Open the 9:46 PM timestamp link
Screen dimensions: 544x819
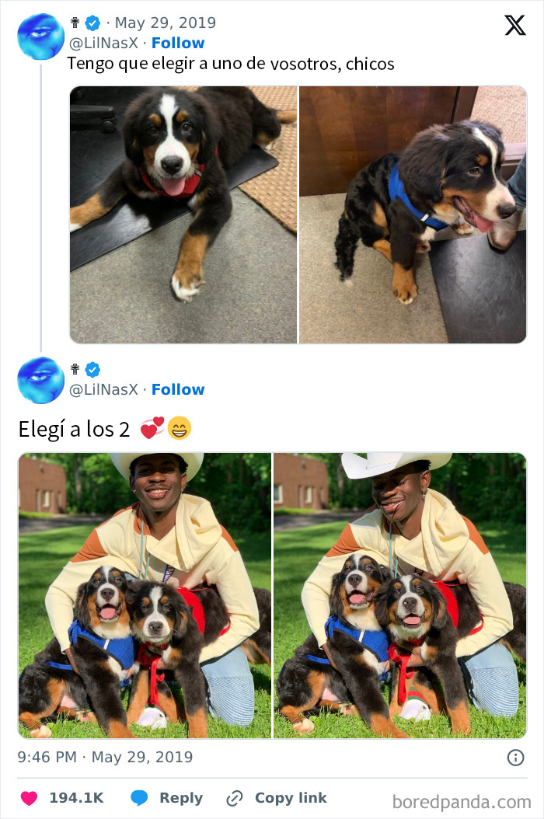point(105,757)
